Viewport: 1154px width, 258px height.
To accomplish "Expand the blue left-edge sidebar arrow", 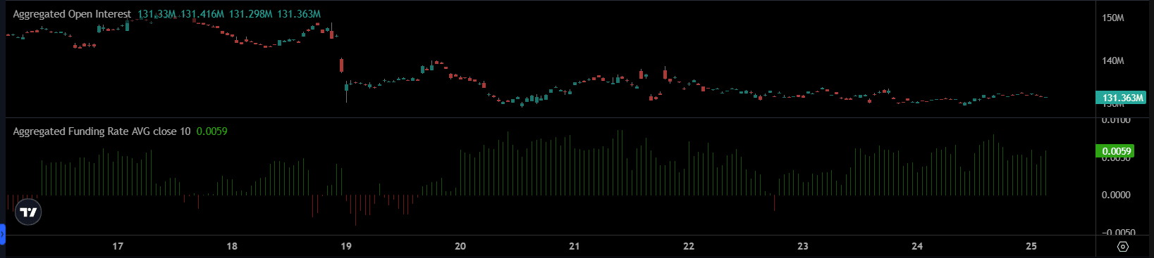I will coord(2,233).
